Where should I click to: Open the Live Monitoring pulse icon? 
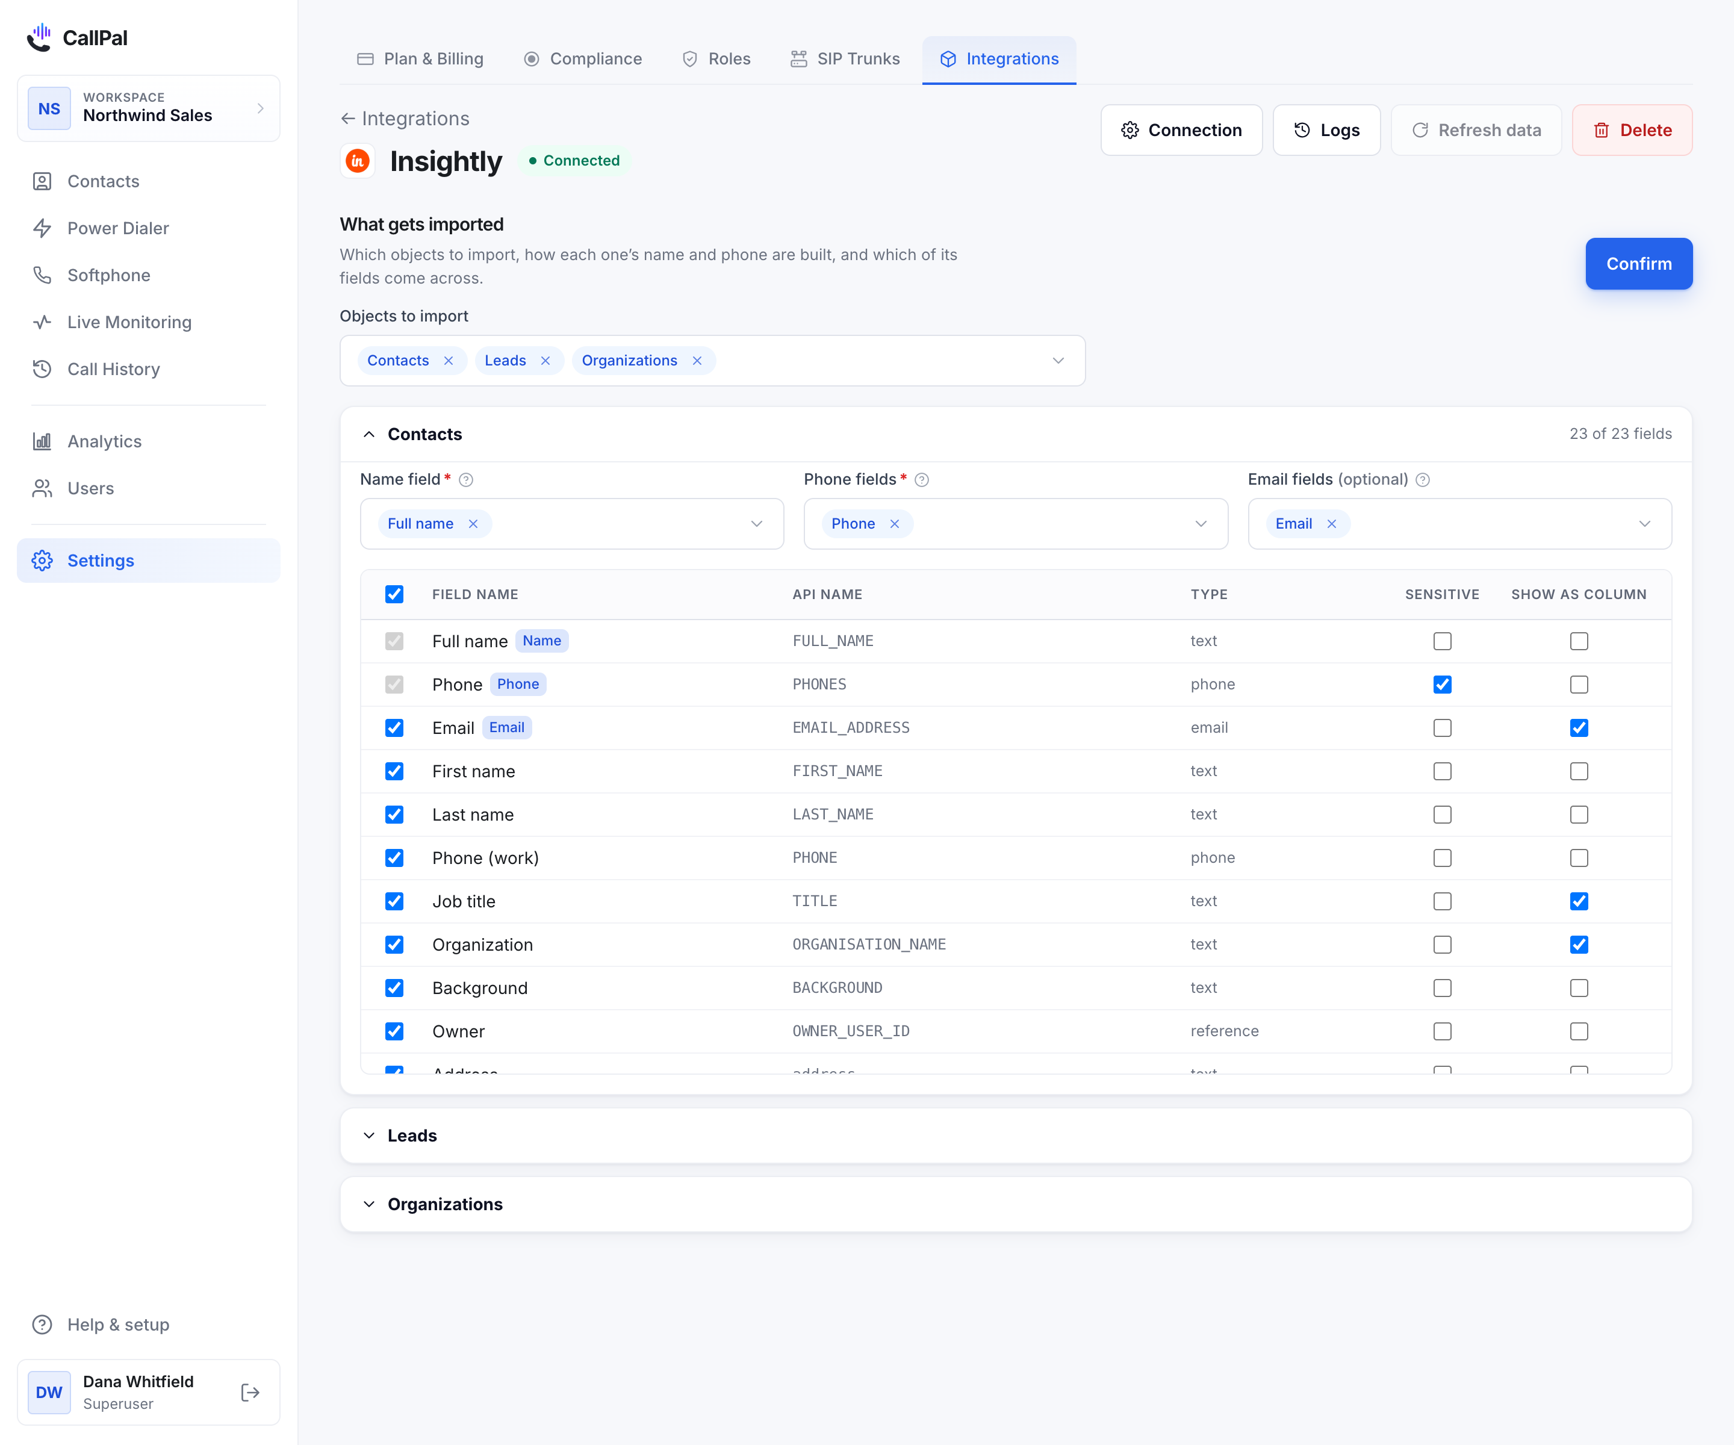(x=42, y=322)
